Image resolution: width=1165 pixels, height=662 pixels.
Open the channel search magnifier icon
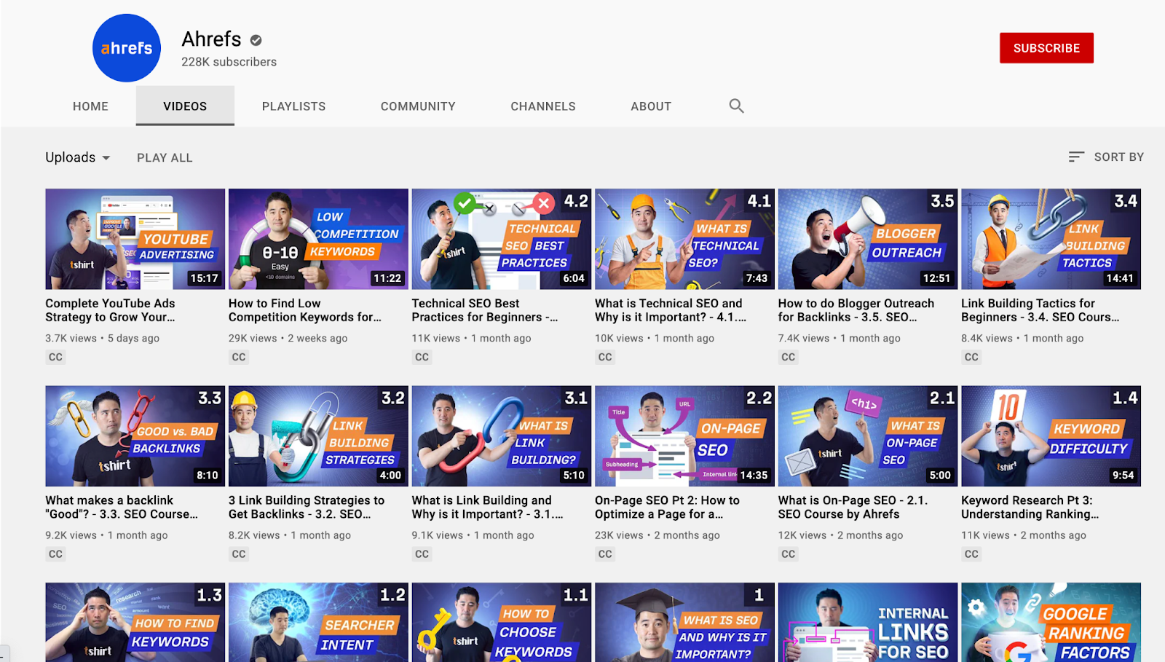coord(737,106)
